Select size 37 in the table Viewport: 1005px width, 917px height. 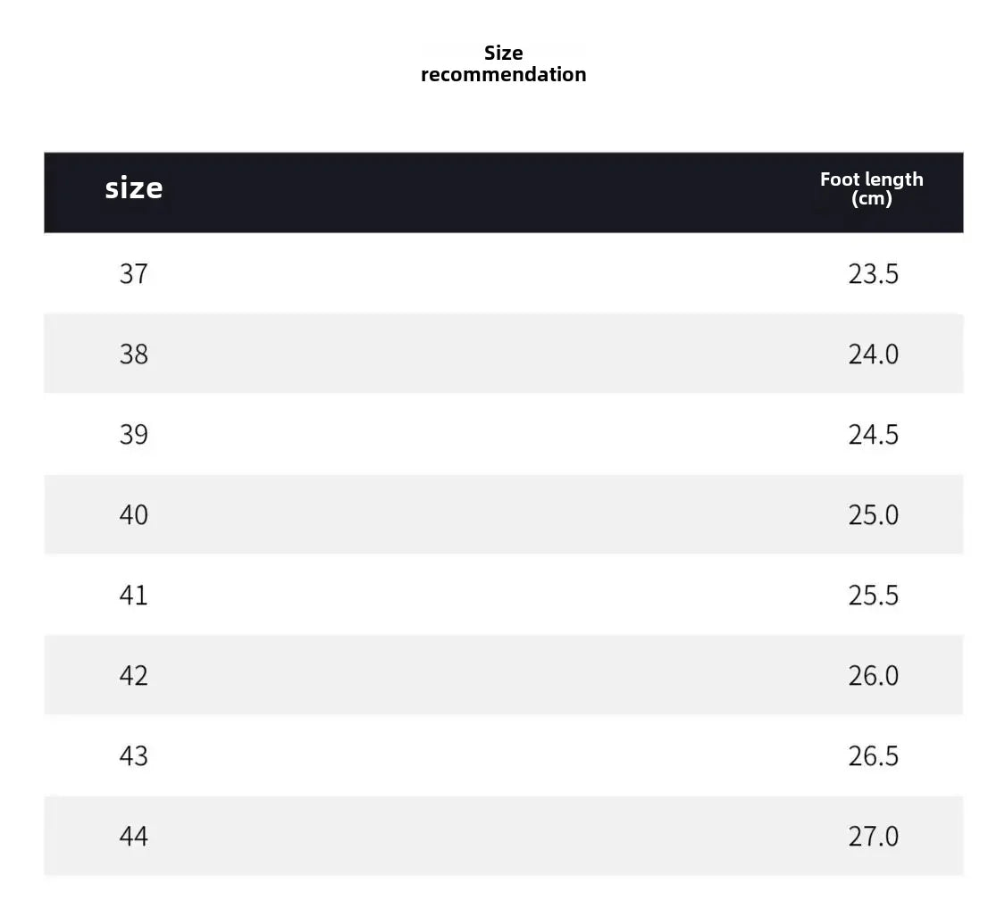[133, 273]
